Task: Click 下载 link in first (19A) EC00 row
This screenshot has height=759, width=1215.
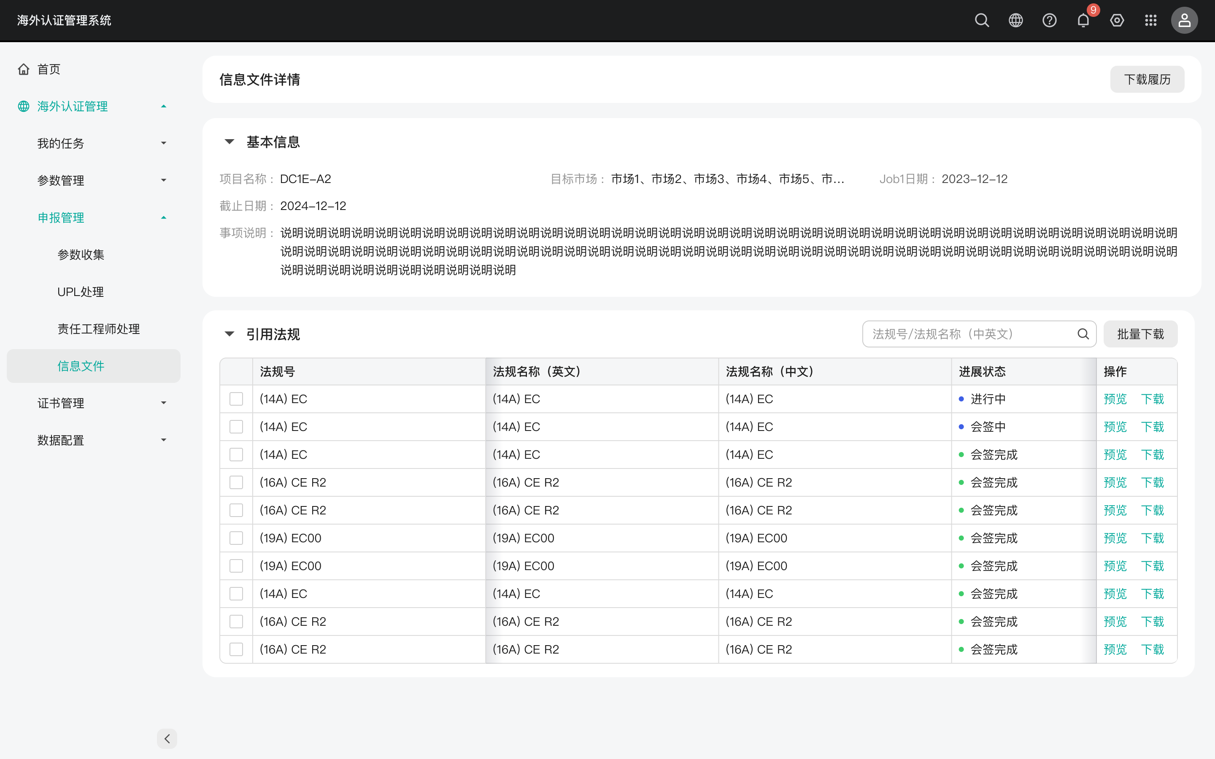Action: pyautogui.click(x=1152, y=538)
